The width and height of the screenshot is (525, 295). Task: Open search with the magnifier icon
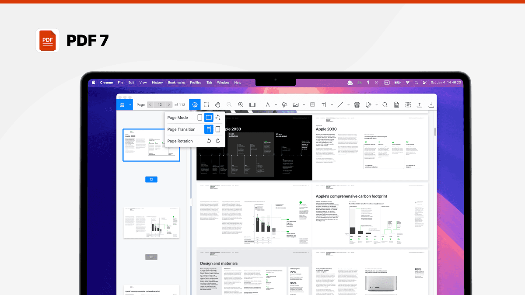[x=385, y=105]
